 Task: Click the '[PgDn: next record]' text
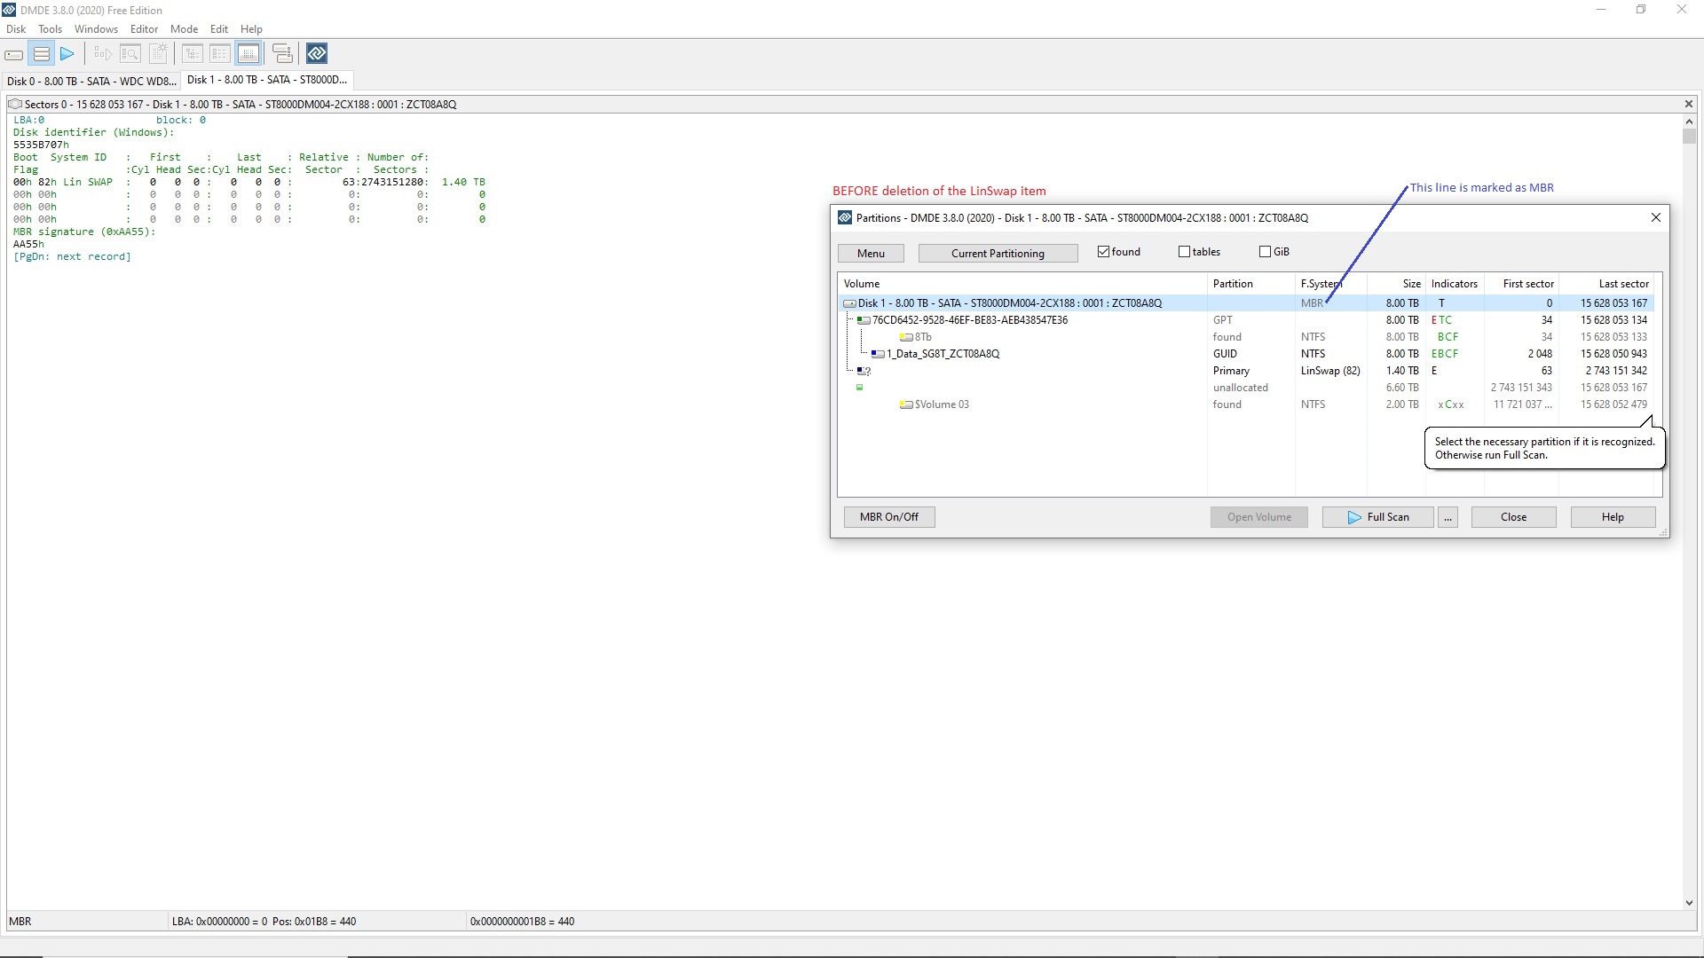pos(72,257)
